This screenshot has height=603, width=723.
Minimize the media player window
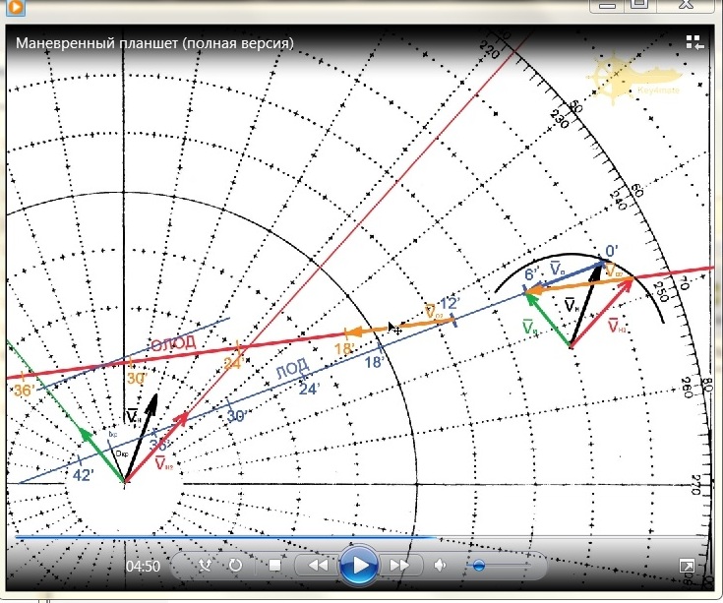pyautogui.click(x=607, y=5)
